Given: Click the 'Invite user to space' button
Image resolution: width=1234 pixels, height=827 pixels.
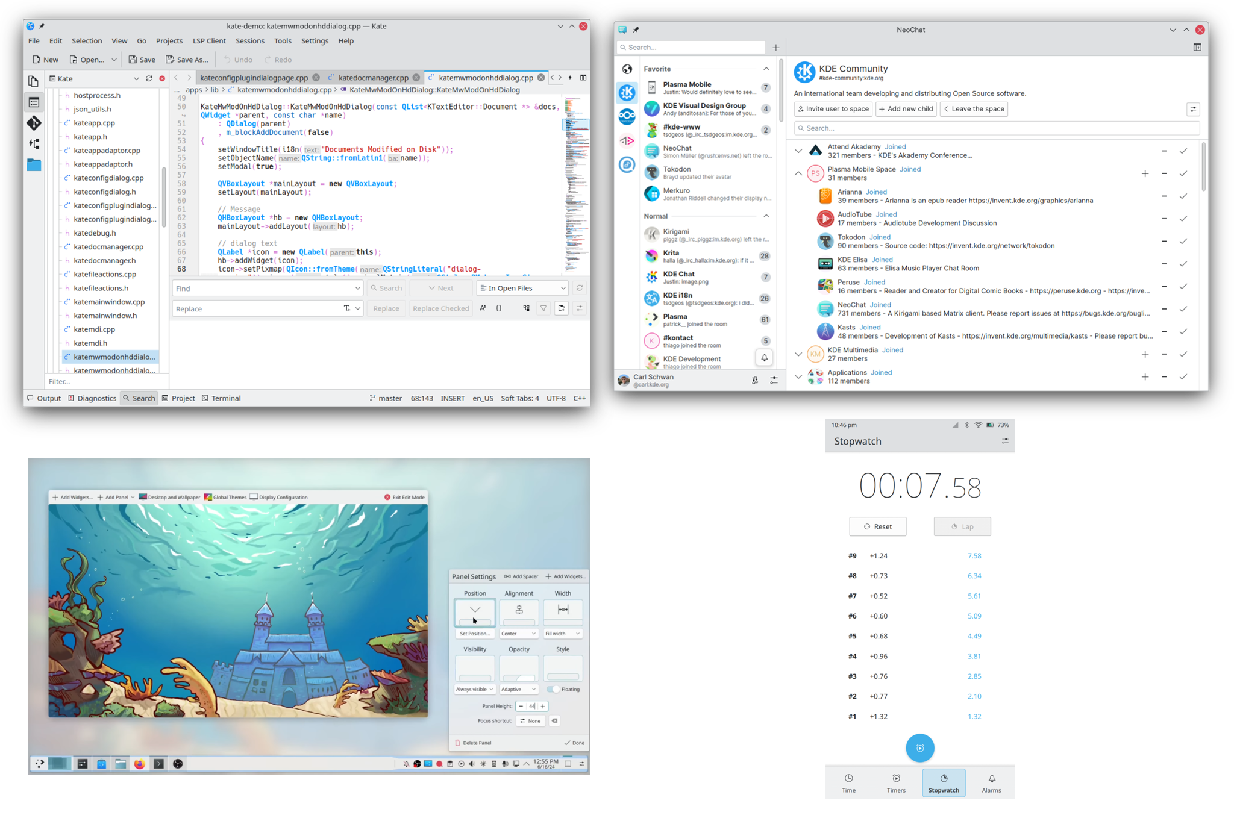Looking at the screenshot, I should (x=833, y=109).
